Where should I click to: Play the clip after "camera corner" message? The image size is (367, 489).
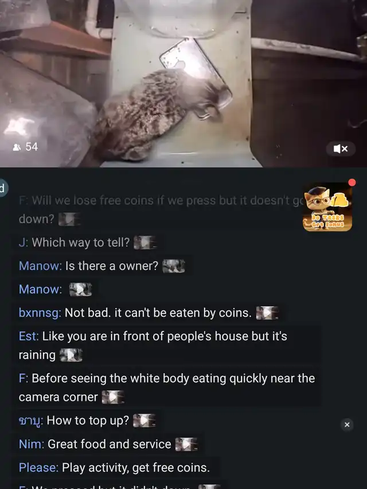114,397
